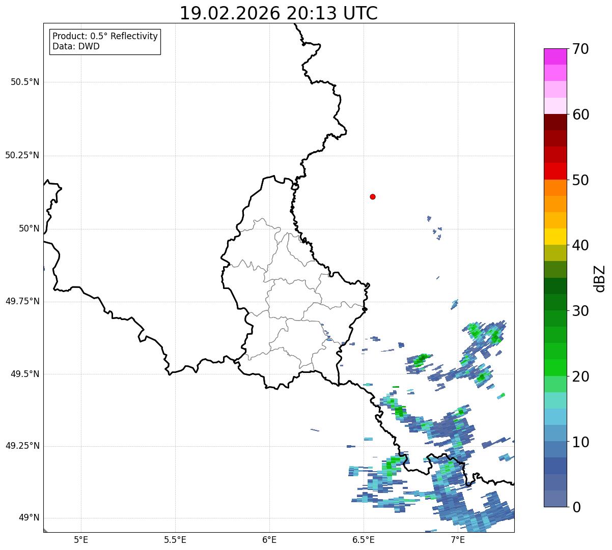Click the colorbar tick label 70
Viewport: 612px width, 550px height.
click(x=580, y=49)
